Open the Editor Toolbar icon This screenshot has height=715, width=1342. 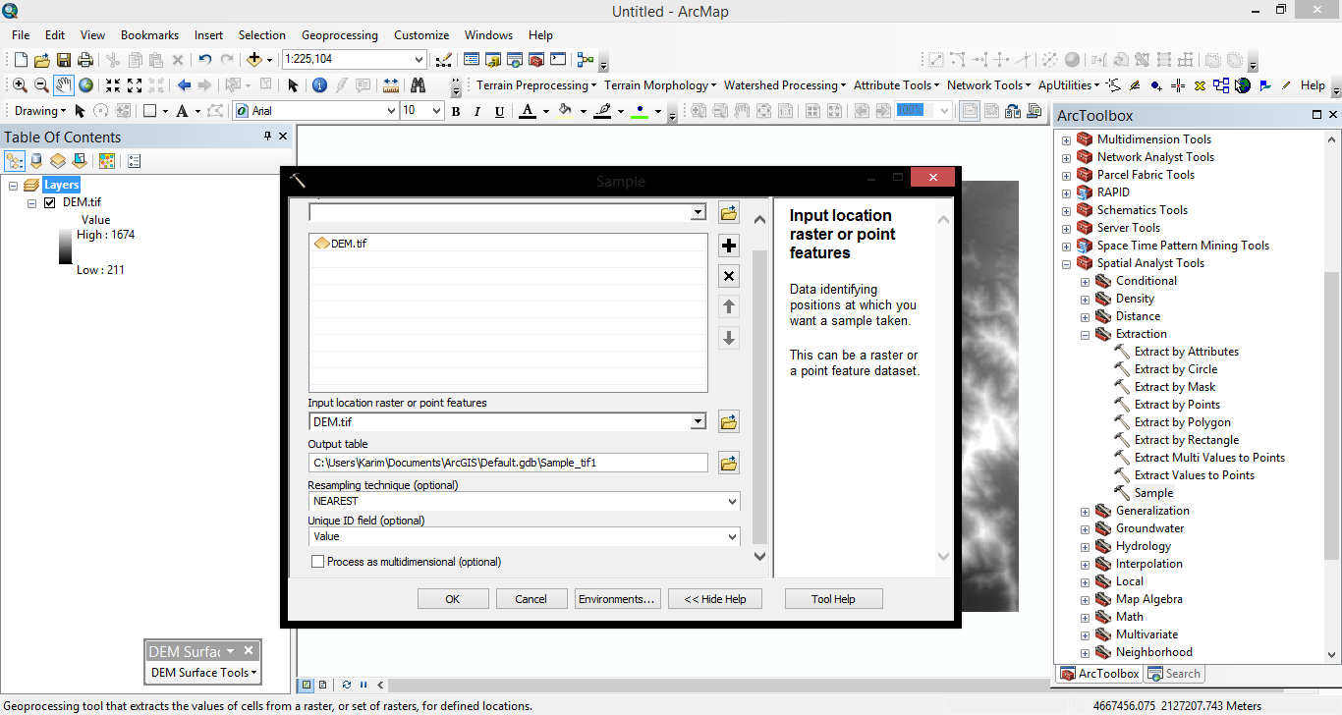(443, 60)
